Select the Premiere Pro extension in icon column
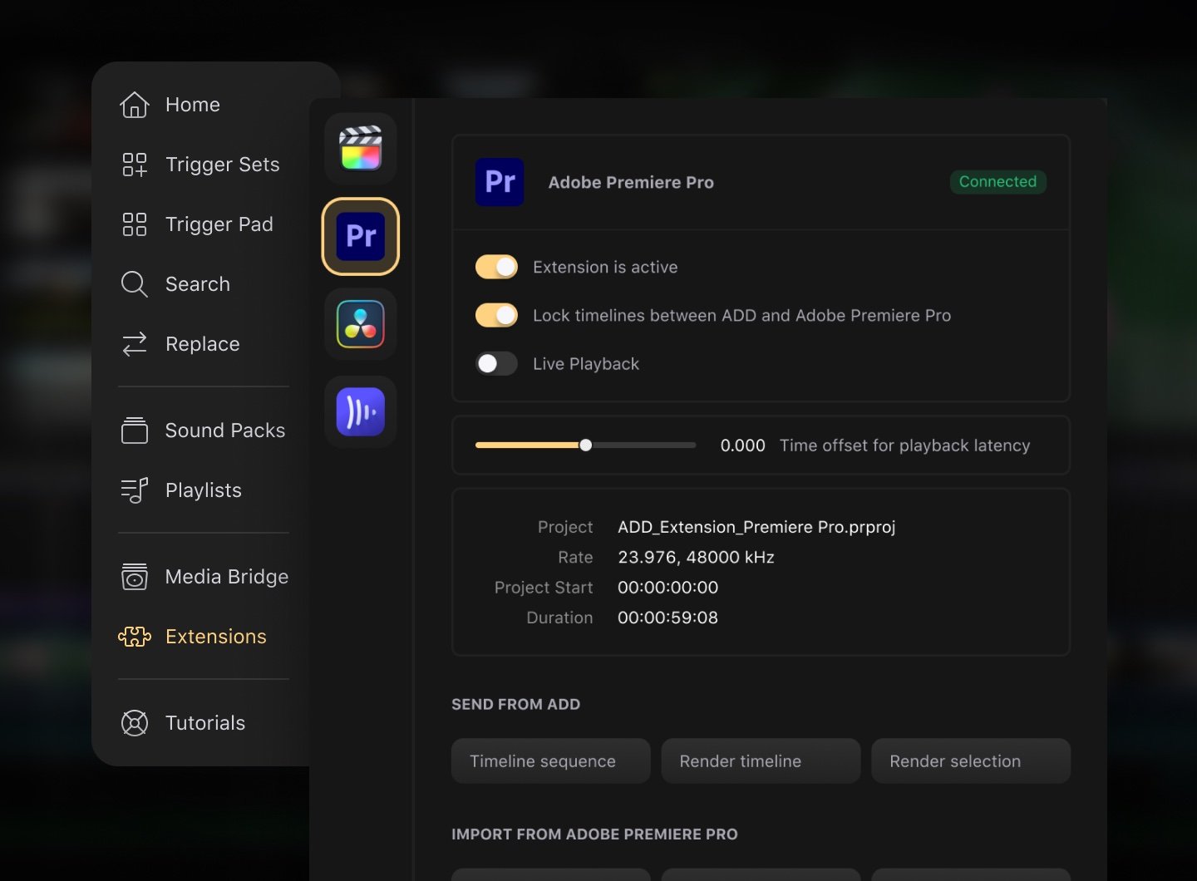This screenshot has width=1197, height=881. tap(361, 236)
